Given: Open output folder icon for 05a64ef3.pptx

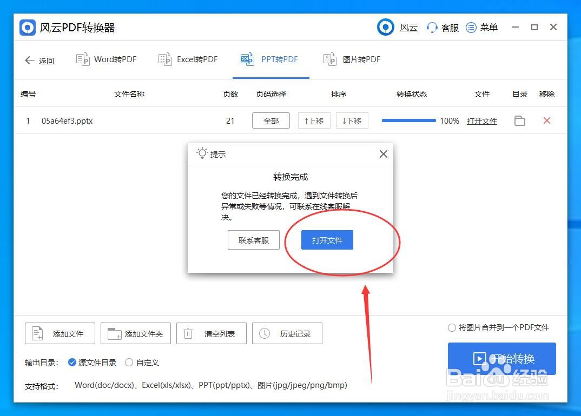Looking at the screenshot, I should pyautogui.click(x=519, y=120).
